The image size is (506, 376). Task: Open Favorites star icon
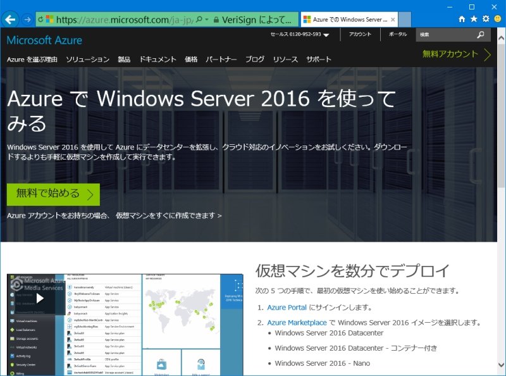(474, 19)
